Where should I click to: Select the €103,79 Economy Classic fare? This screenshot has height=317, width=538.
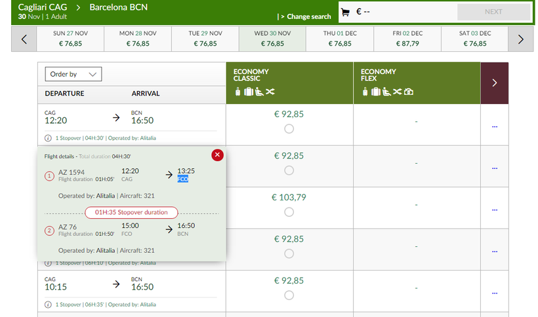coord(289,212)
